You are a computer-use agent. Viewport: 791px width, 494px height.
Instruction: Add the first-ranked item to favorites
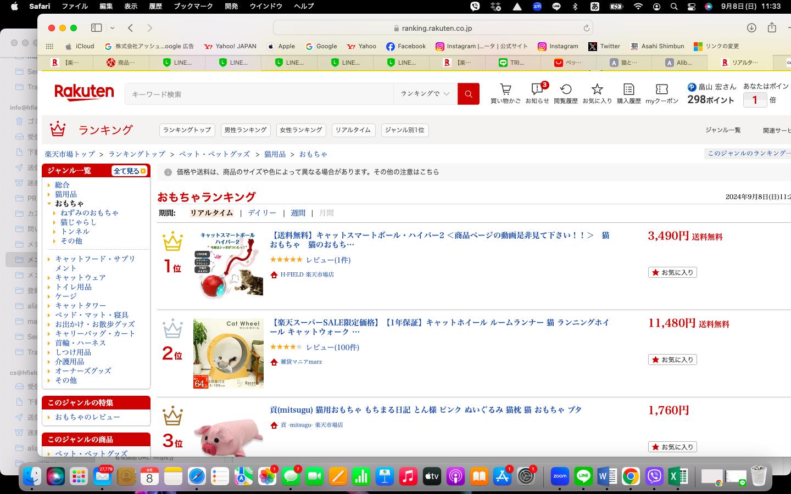672,272
